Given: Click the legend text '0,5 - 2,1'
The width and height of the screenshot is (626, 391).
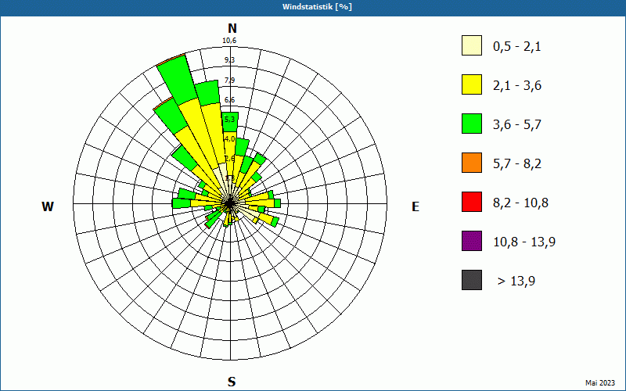Looking at the screenshot, I should tap(517, 47).
